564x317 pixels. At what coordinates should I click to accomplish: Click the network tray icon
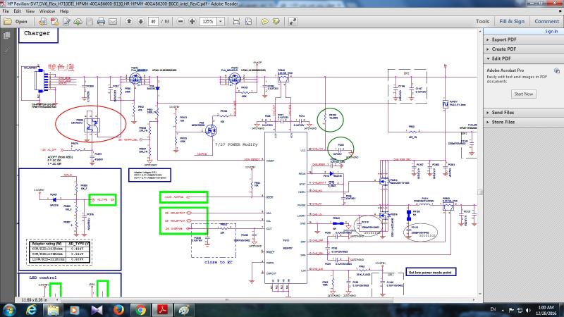(520, 310)
